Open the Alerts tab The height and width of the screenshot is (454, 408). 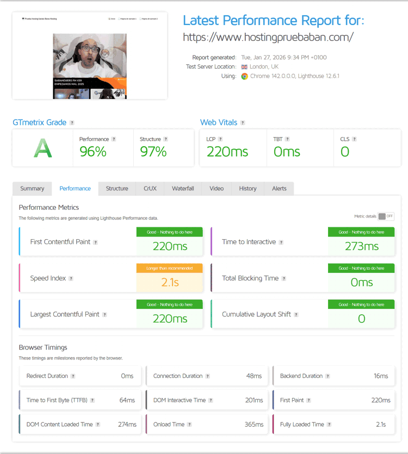pyautogui.click(x=279, y=189)
